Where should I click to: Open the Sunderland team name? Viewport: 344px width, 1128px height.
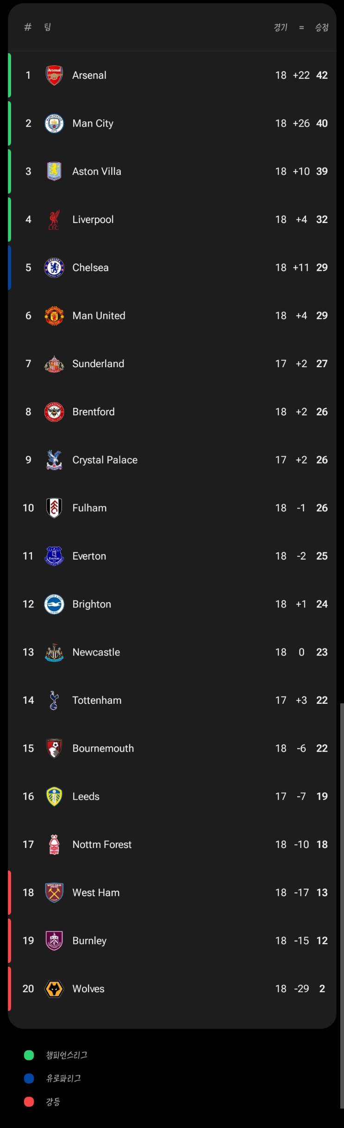pos(98,364)
